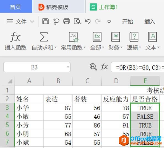The image size is (164, 148).
Task: Click cell with value 78
Action: [x=116, y=108]
